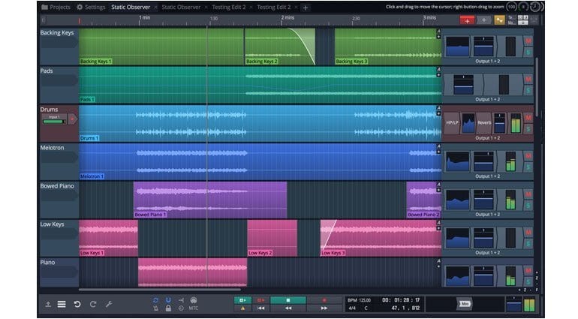Click the grey plus plugin button
The height and width of the screenshot is (319, 578).
pos(484,20)
